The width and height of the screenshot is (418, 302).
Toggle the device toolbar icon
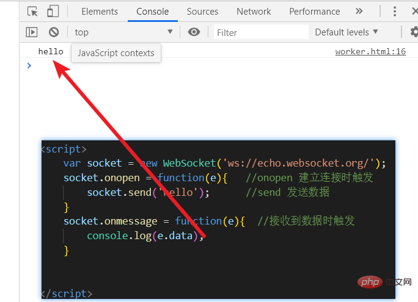click(53, 12)
